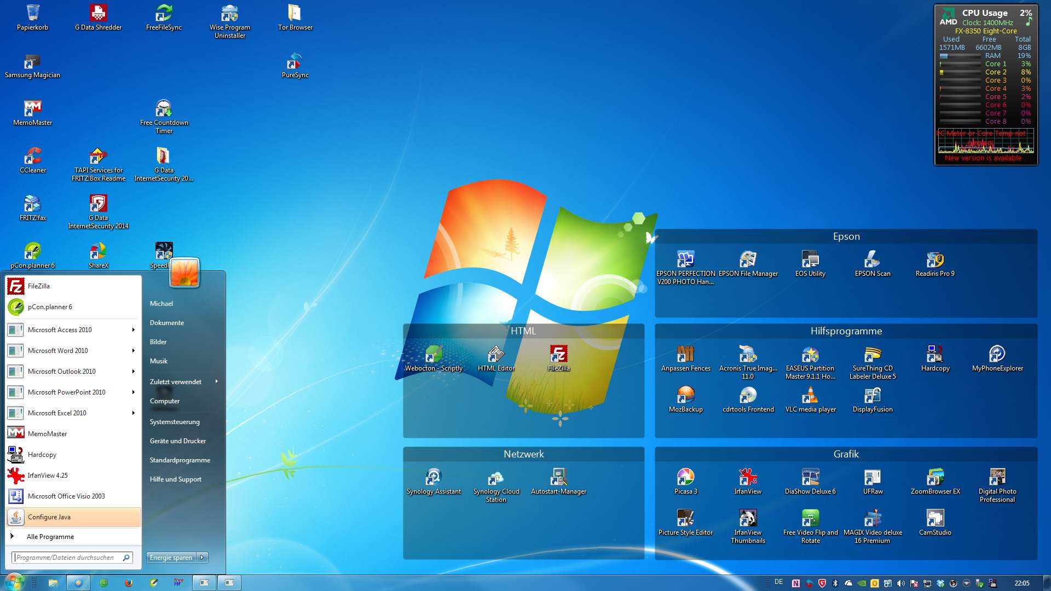
Task: Open the IrfanView icon in the Grafik fence
Action: [748, 482]
